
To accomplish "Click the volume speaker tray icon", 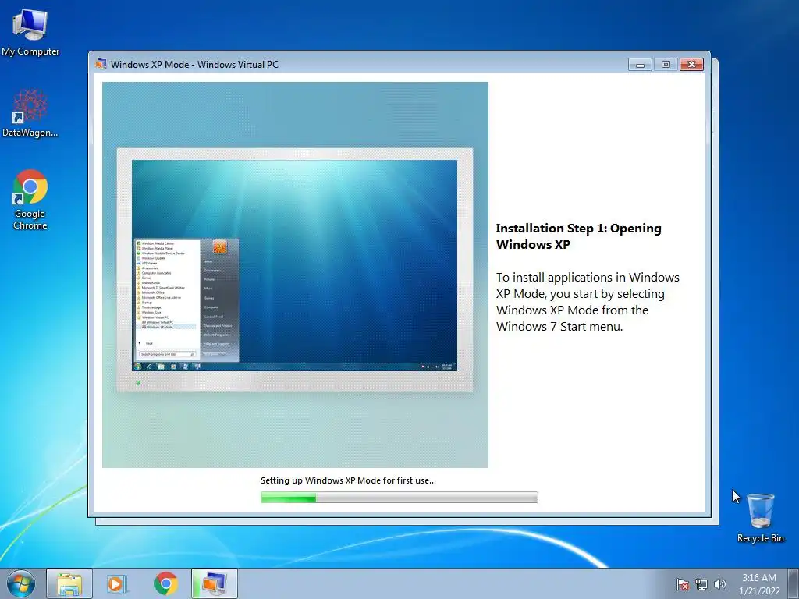I will pos(719,584).
